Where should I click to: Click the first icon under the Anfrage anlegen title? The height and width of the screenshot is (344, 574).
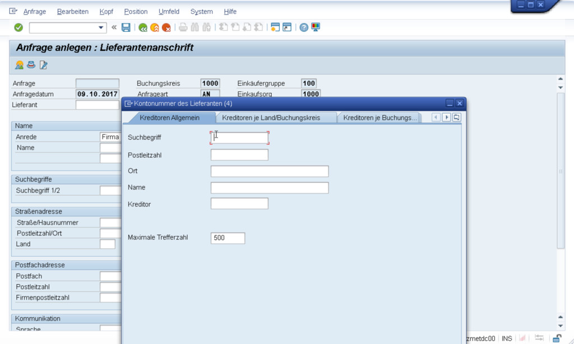(x=20, y=65)
